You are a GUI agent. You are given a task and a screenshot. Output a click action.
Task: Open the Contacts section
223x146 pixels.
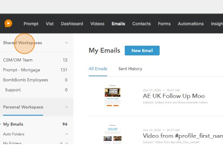click(141, 24)
